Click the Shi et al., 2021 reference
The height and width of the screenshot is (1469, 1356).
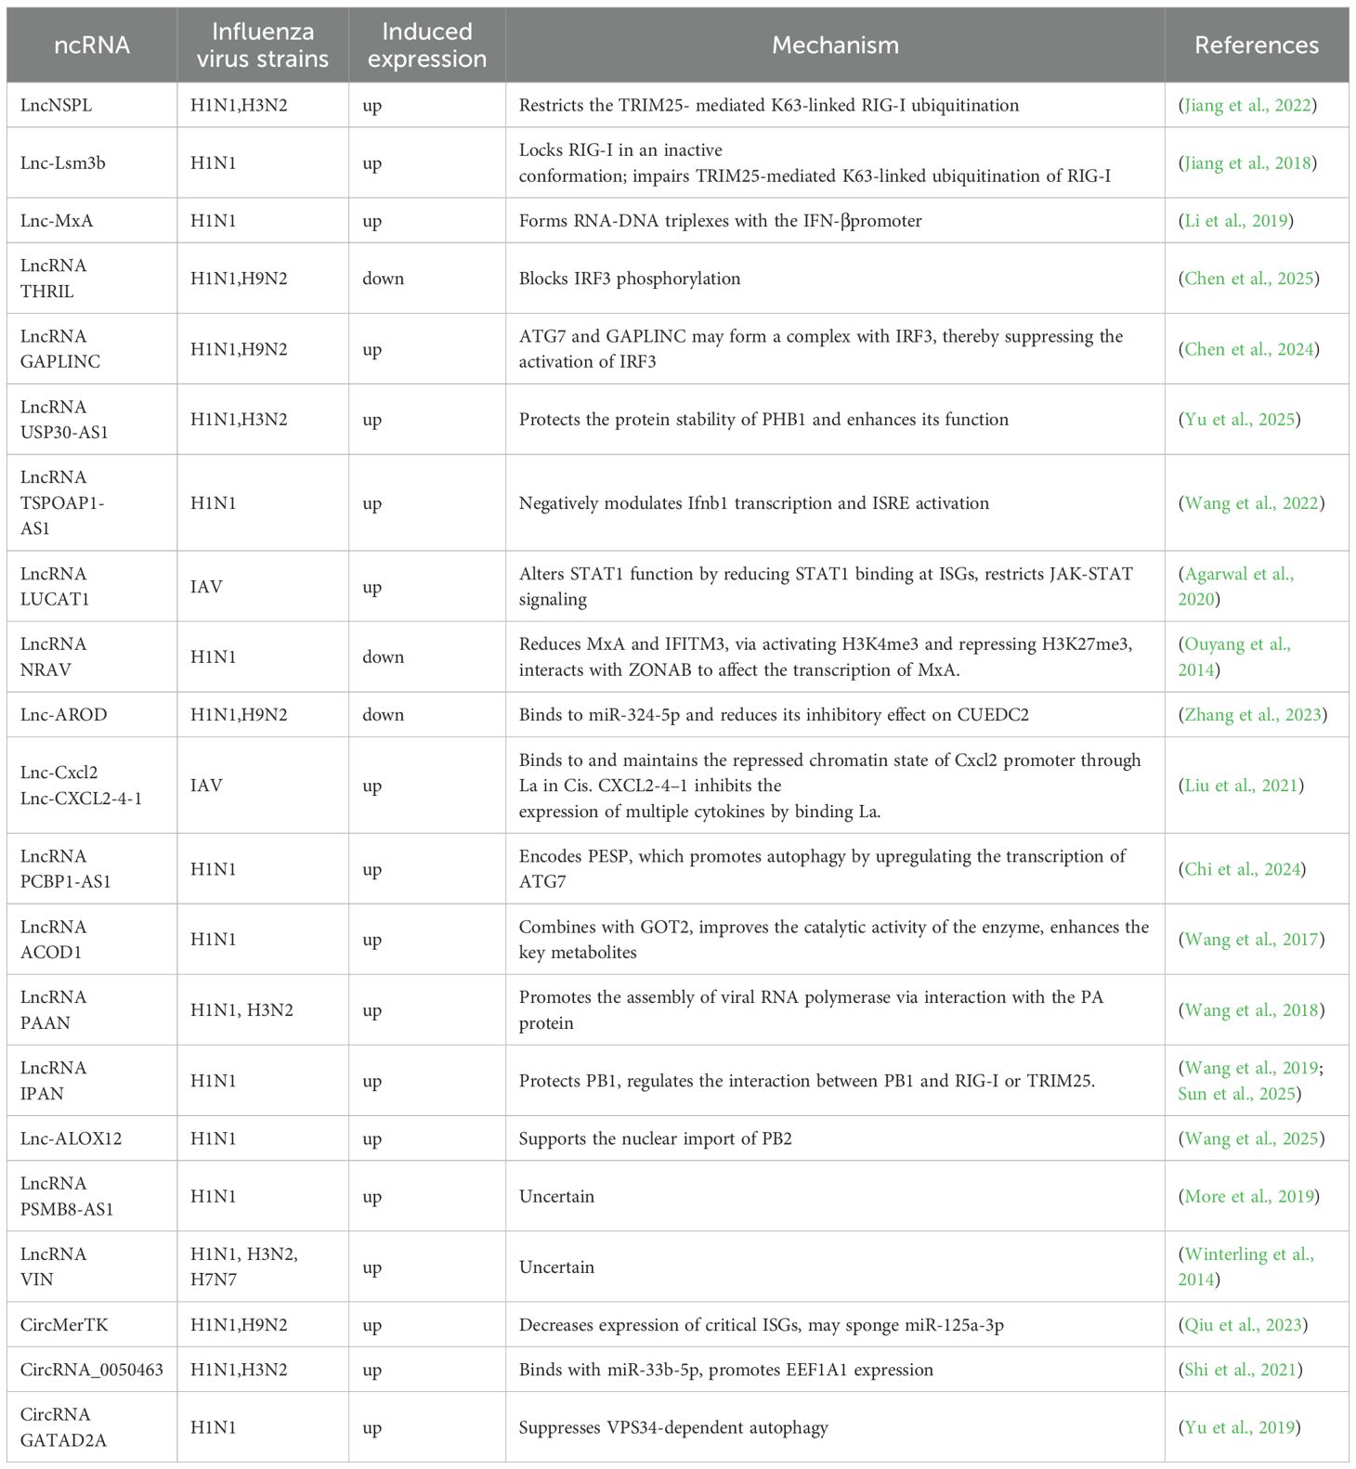pyautogui.click(x=1240, y=1370)
